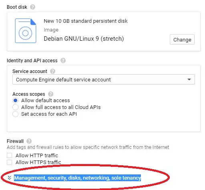Click help icon beside Access scopes

click(50, 94)
